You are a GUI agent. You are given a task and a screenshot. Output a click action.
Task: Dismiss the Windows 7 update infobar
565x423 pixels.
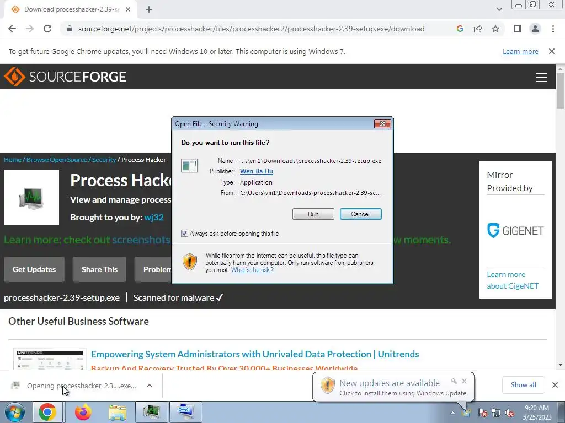pyautogui.click(x=552, y=51)
